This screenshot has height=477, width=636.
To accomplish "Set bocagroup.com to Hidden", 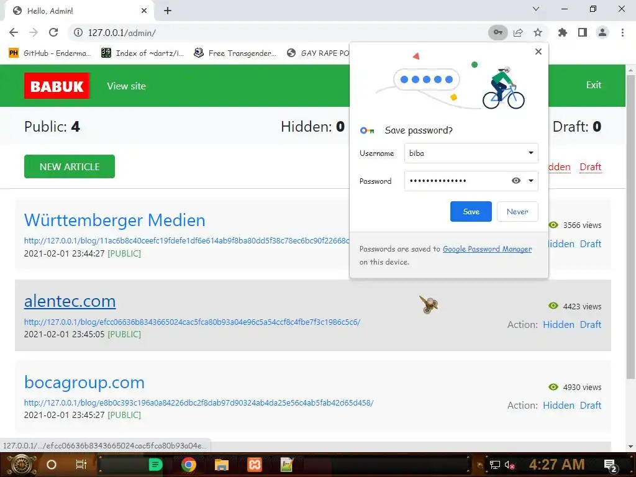I will [558, 405].
